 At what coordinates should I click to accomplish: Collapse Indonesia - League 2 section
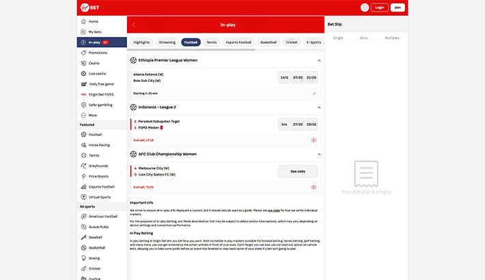tap(319, 107)
